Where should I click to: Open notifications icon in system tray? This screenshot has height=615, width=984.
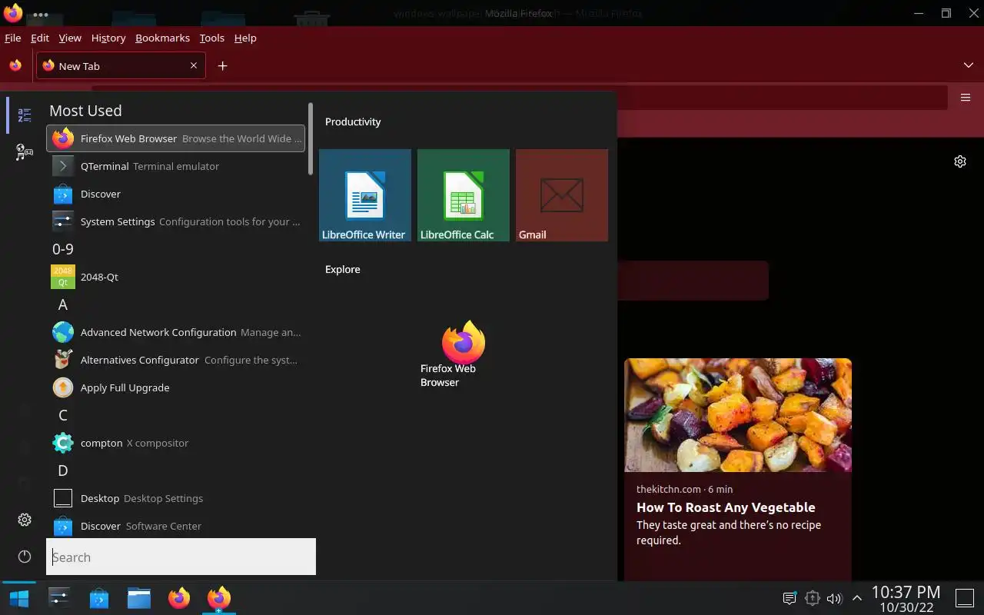point(789,598)
